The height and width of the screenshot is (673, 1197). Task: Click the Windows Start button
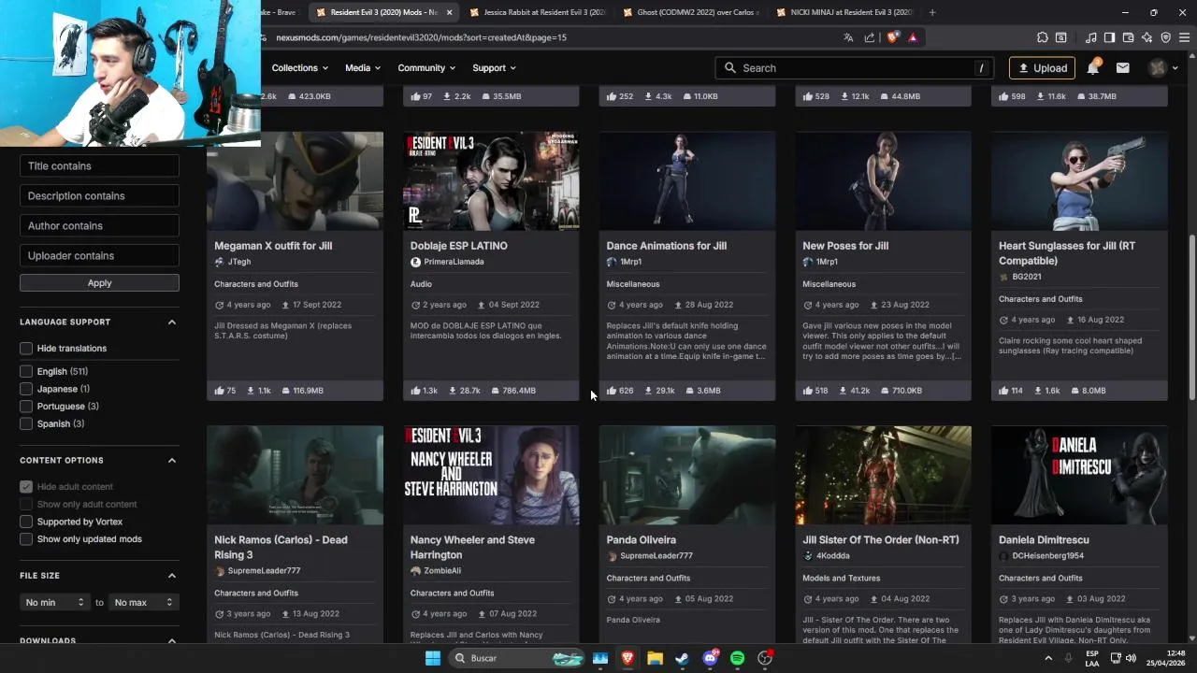432,658
